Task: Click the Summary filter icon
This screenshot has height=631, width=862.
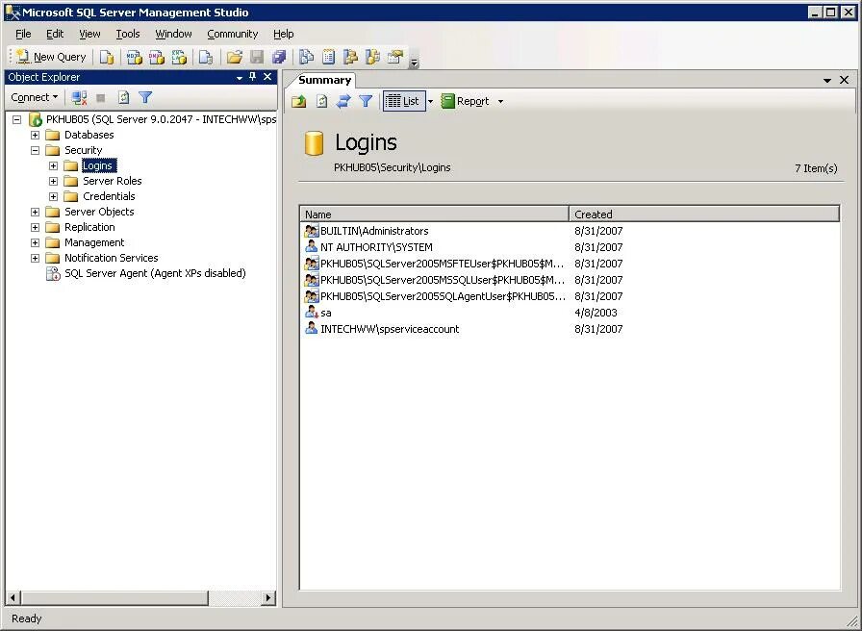Action: 366,101
